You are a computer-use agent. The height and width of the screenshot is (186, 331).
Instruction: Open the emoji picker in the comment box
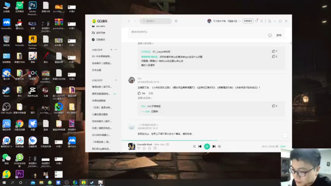point(270,35)
